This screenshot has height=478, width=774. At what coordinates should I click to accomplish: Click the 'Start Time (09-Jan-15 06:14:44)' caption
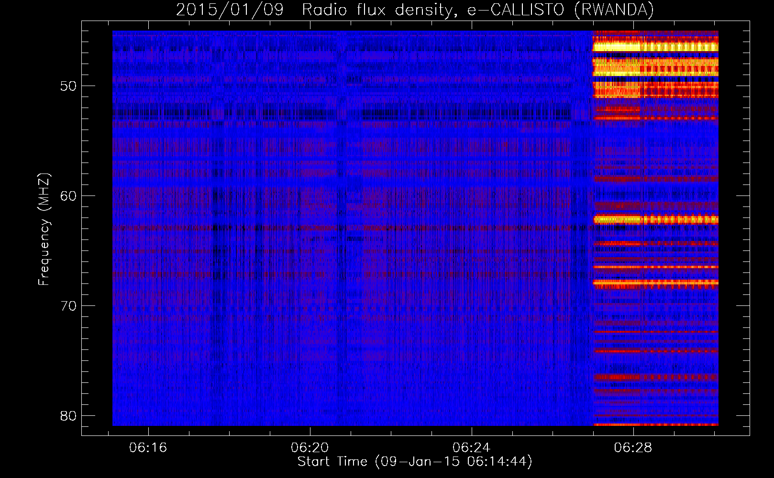[x=415, y=462]
